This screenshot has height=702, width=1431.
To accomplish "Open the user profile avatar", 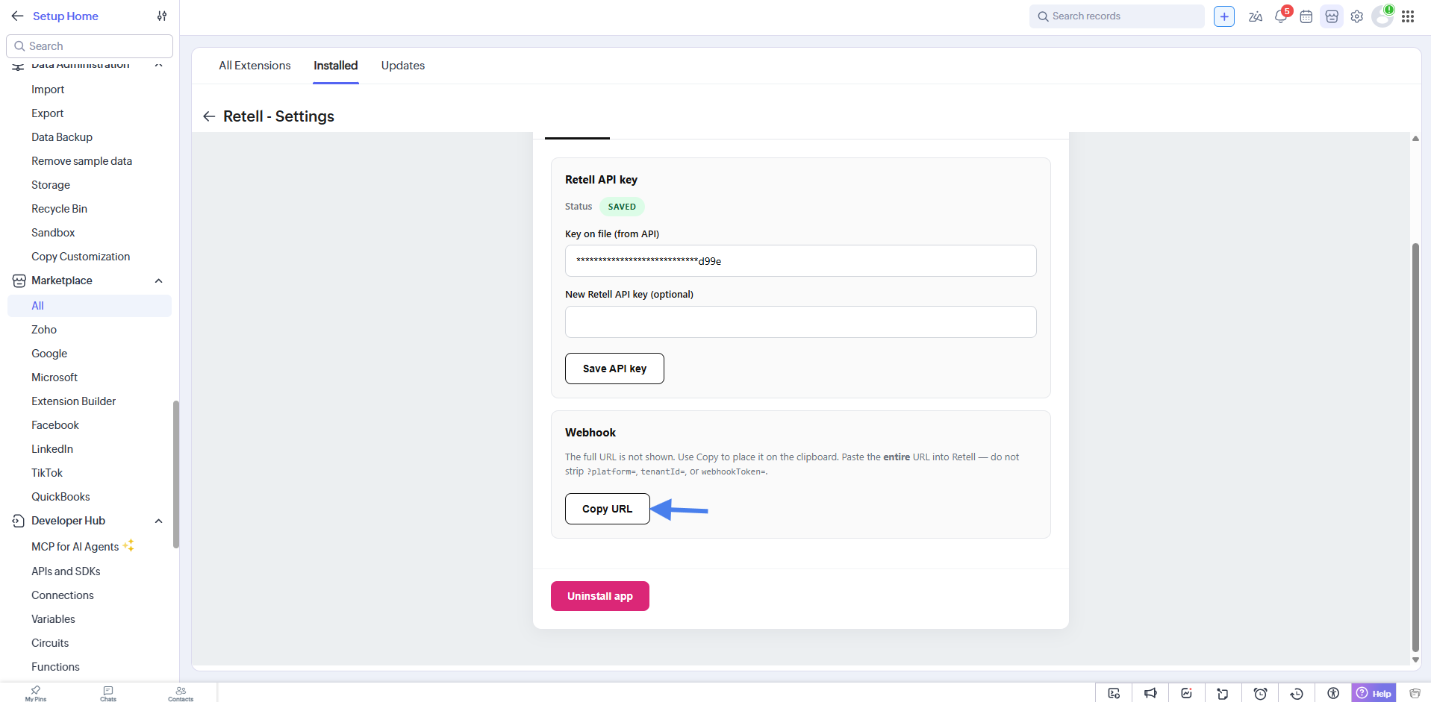I will [x=1382, y=16].
